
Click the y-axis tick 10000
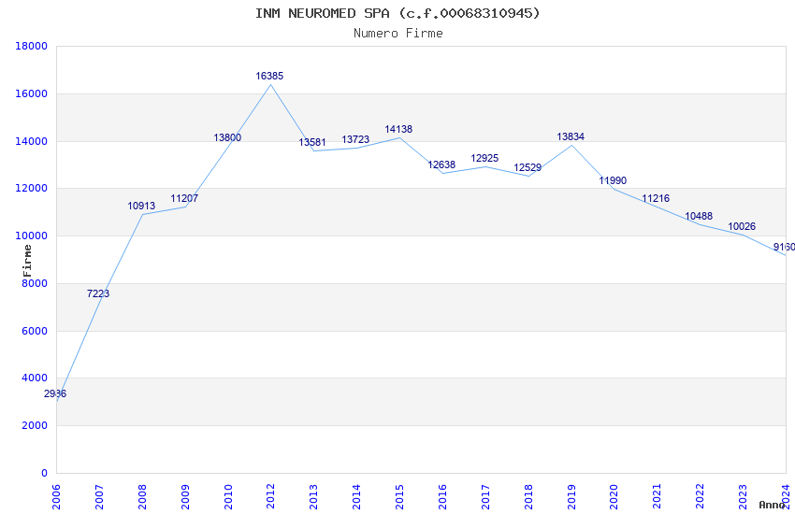pyautogui.click(x=32, y=236)
